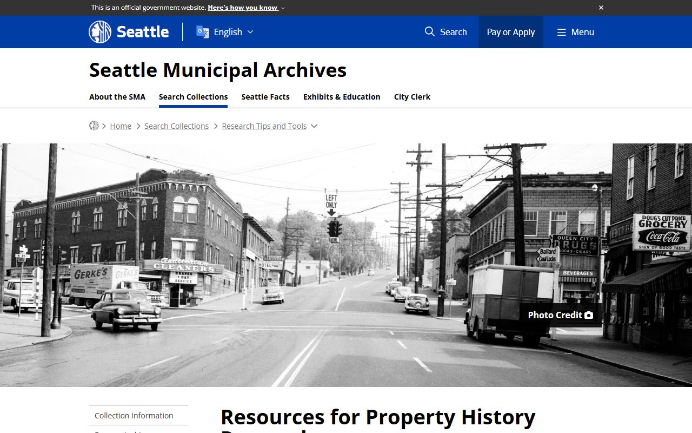
Task: Go to the Seattle Facts tab
Action: (x=265, y=97)
